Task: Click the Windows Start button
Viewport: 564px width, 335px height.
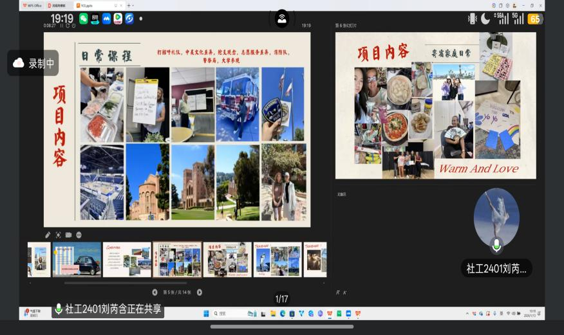Action: click(207, 314)
